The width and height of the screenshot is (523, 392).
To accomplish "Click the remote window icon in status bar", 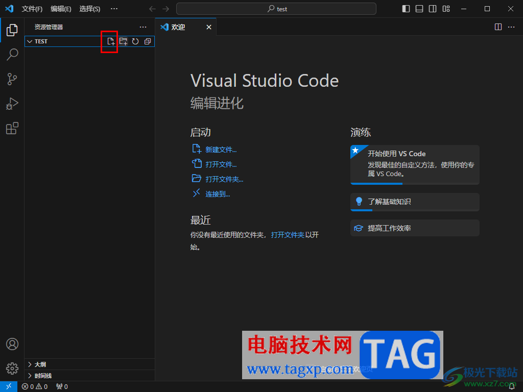I will (9, 386).
